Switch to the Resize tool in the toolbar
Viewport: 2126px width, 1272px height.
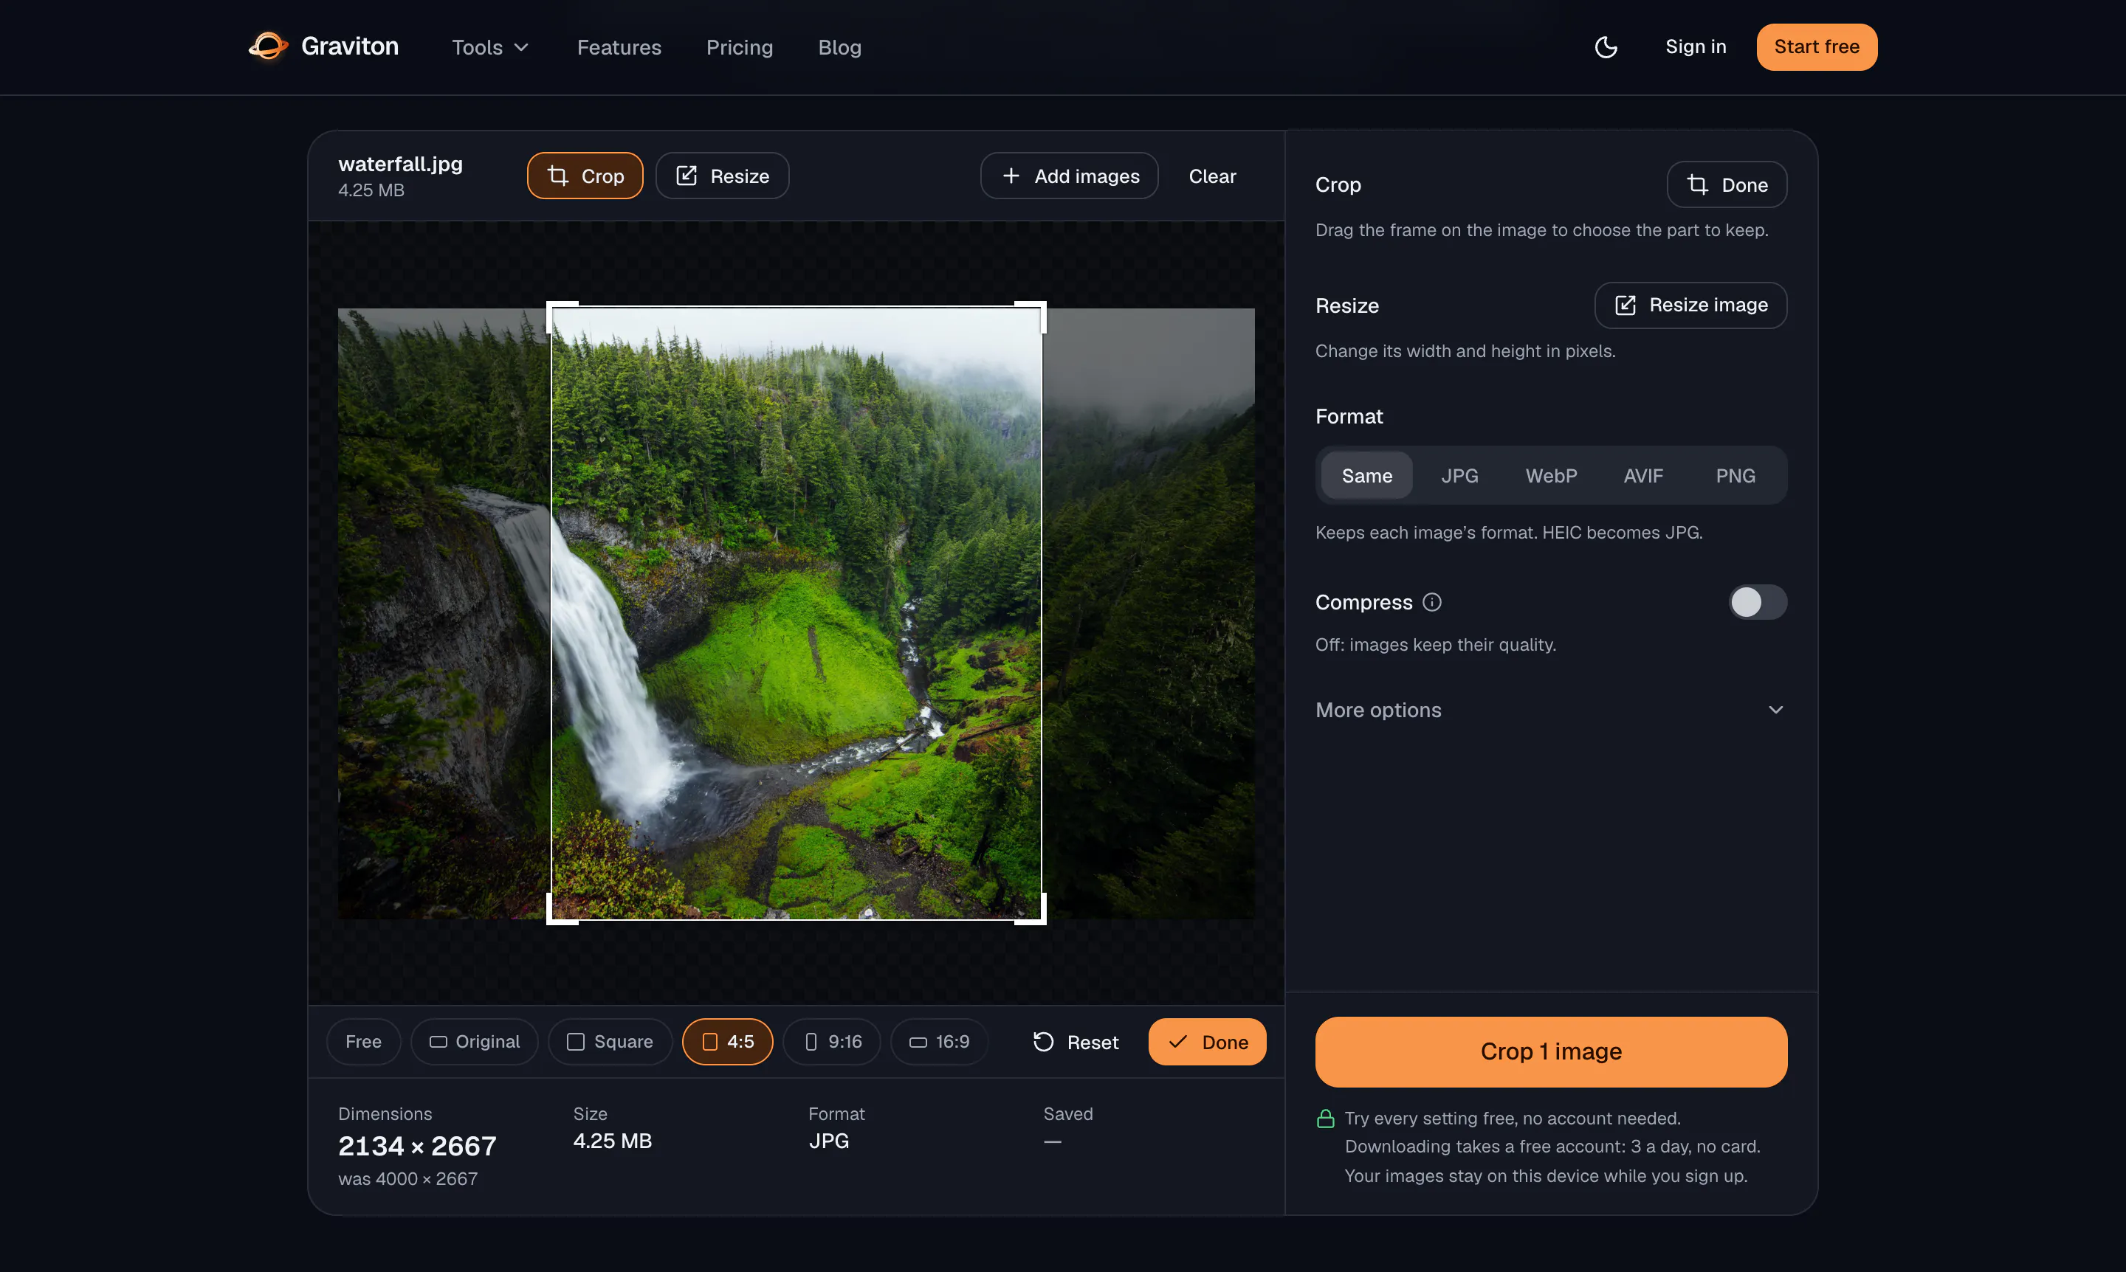[722, 176]
